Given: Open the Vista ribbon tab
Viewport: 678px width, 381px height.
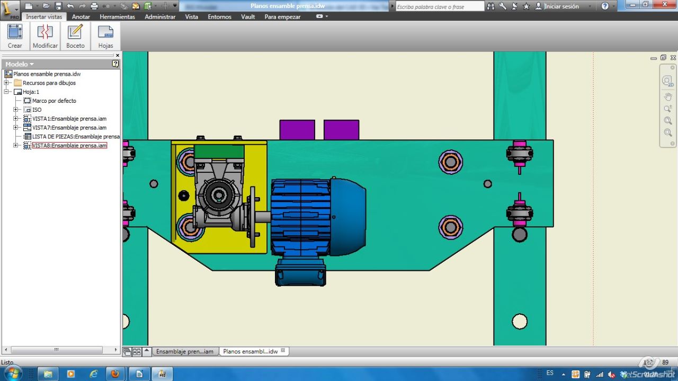Looking at the screenshot, I should [x=192, y=16].
